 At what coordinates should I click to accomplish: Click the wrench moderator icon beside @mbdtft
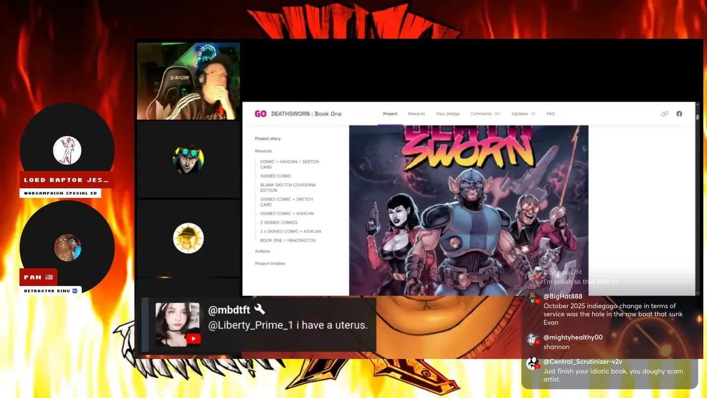[260, 310]
